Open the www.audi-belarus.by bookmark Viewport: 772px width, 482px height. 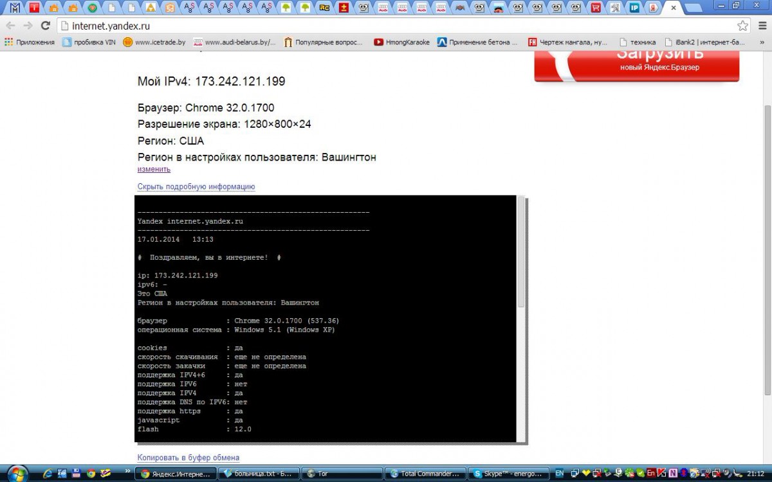(x=235, y=42)
